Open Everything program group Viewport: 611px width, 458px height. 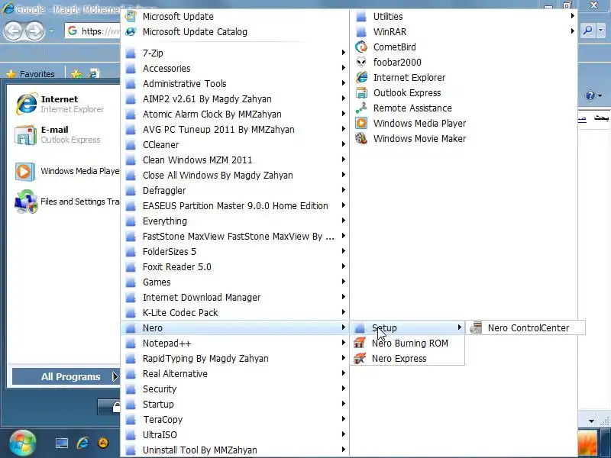point(235,221)
